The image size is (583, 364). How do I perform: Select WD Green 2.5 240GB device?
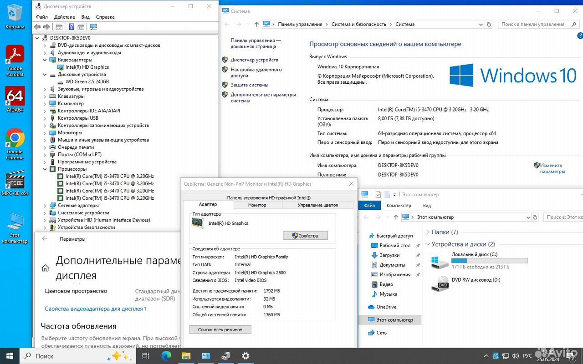(x=87, y=81)
